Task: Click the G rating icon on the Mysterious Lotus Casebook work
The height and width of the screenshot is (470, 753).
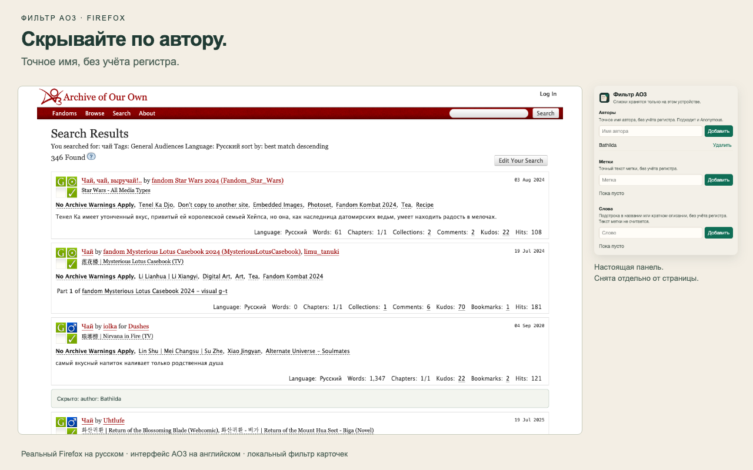Action: pyautogui.click(x=61, y=253)
